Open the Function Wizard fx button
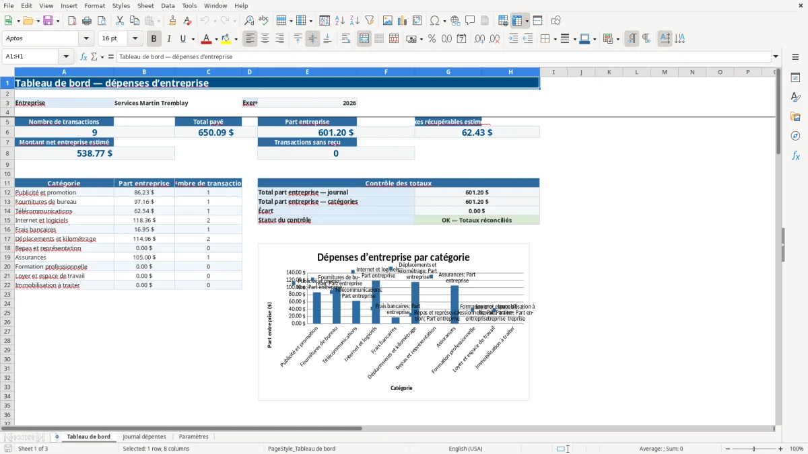 (84, 57)
